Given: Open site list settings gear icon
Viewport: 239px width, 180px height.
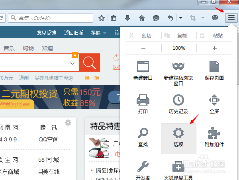Looking at the screenshot, I should coord(68,123).
